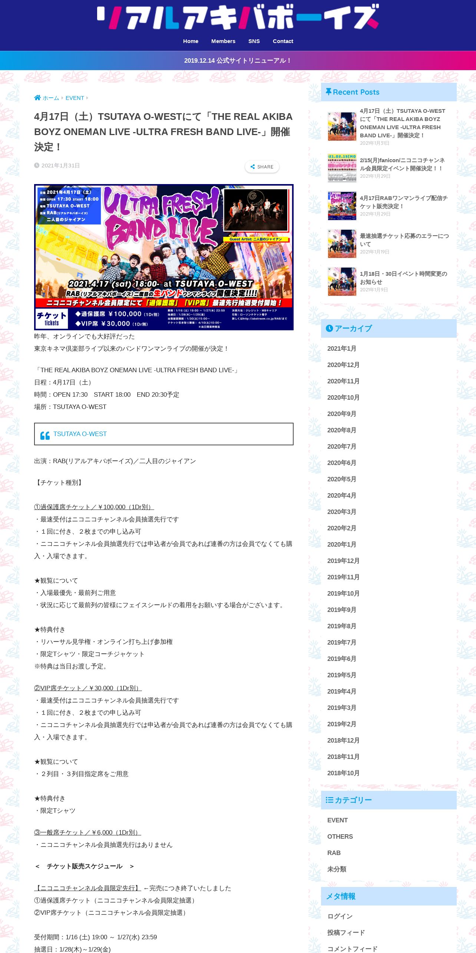Go to the EVENT breadcrumb link
The width and height of the screenshot is (476, 953).
pos(75,98)
